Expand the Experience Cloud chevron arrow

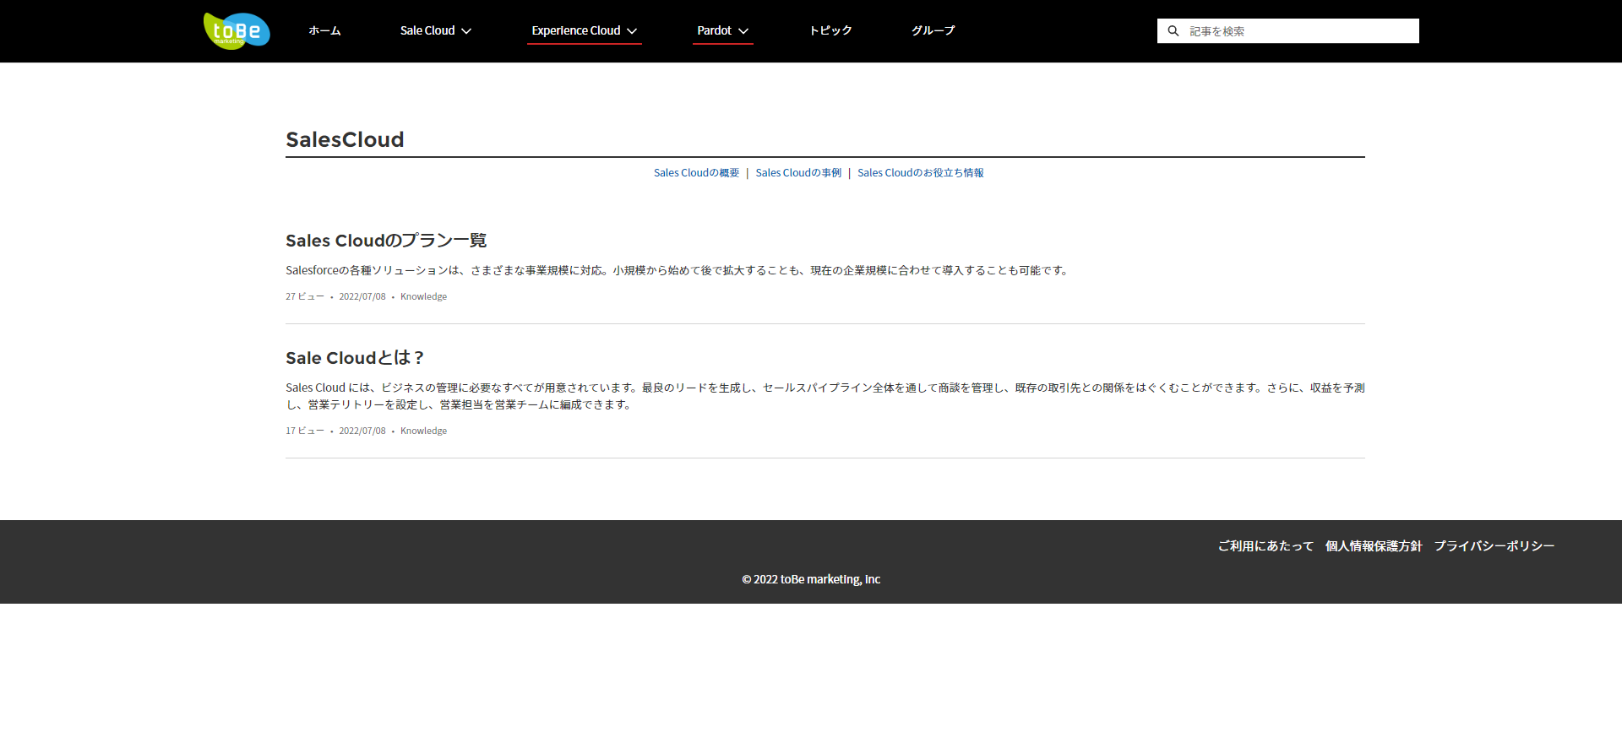[x=632, y=31]
